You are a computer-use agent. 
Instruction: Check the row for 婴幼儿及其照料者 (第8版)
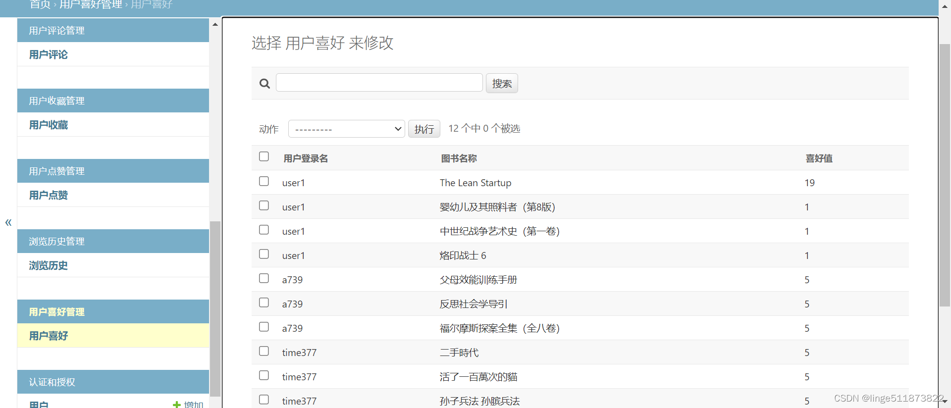(x=264, y=205)
